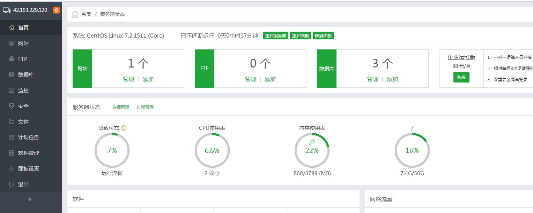Viewport: 533px width, 213px height.
Task: Expand sidebar with the plus button
Action: [x=30, y=199]
